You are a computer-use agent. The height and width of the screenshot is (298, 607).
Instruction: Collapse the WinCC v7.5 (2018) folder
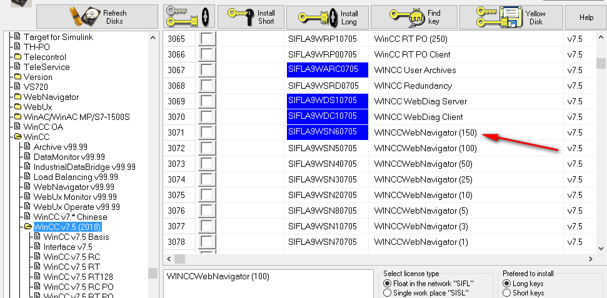point(28,227)
